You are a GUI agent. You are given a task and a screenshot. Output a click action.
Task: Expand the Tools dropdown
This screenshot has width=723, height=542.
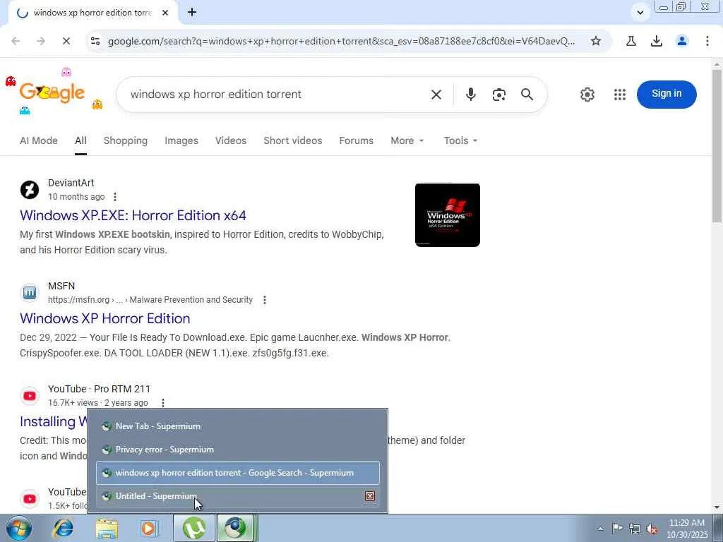460,140
